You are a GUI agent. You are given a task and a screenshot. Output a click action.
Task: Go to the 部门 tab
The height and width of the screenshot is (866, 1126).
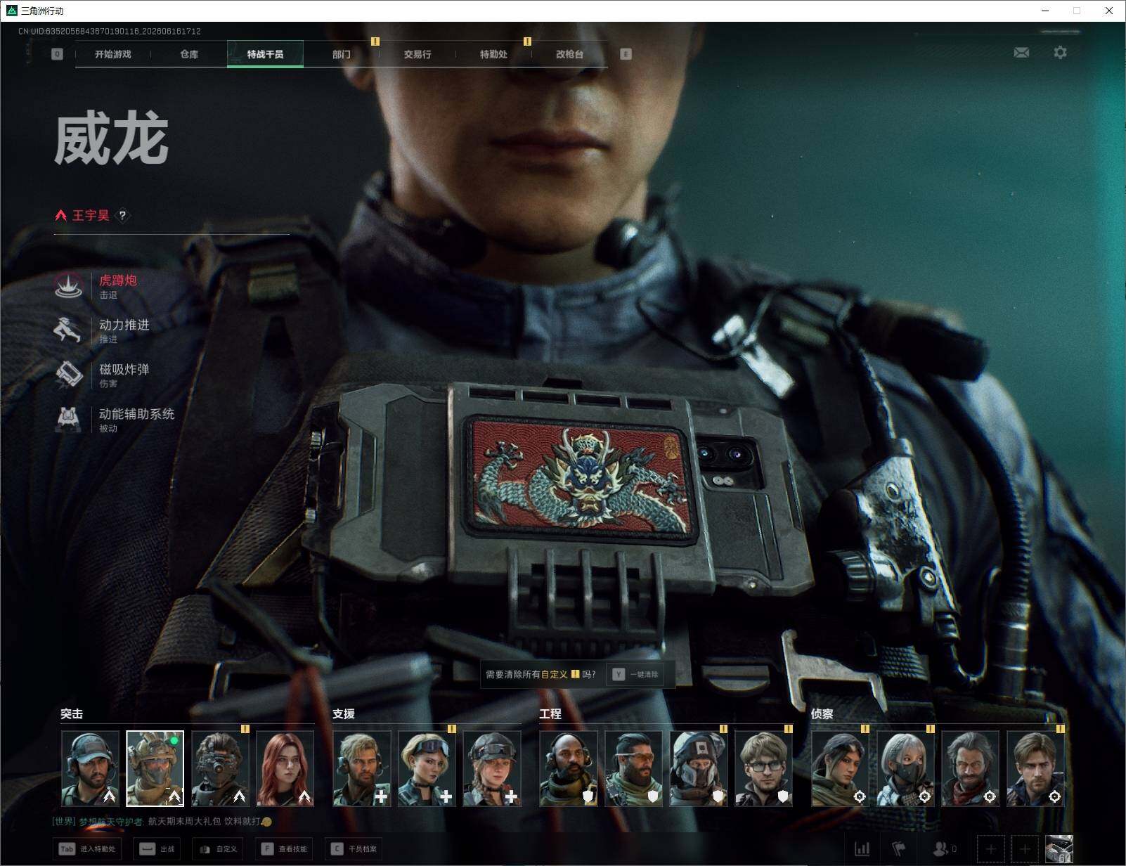point(342,54)
